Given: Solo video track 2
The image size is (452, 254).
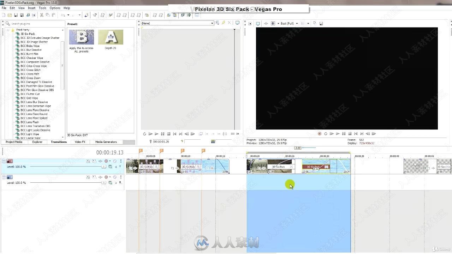Looking at the screenshot, I should pos(121,177).
